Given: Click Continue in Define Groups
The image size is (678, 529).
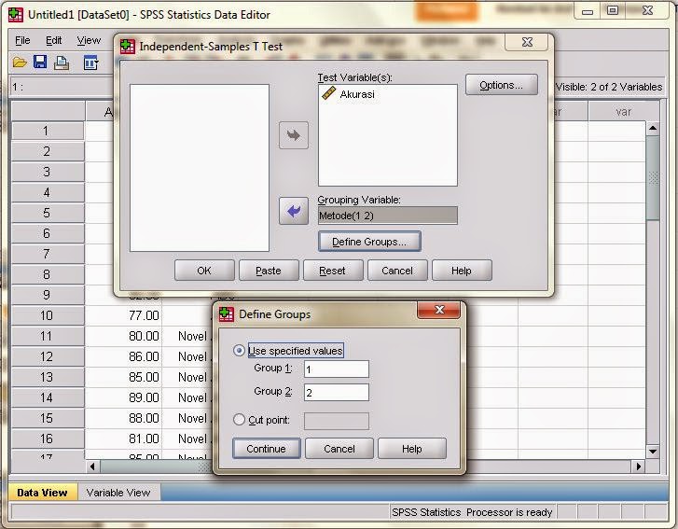Looking at the screenshot, I should pos(267,449).
